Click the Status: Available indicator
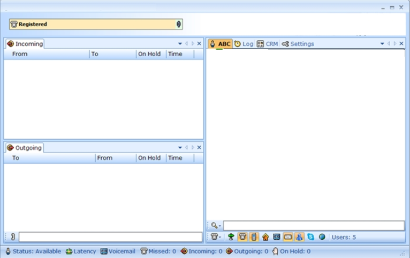This screenshot has height=258, width=410. point(33,251)
